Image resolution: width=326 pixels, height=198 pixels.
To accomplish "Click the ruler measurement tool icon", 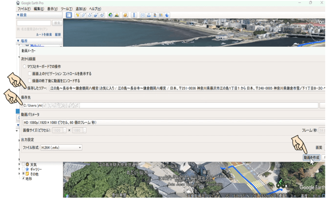I will [134, 15].
